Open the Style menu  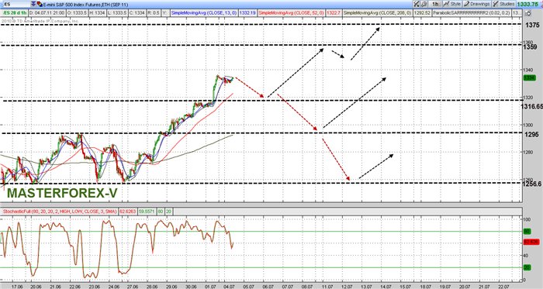pyautogui.click(x=452, y=4)
